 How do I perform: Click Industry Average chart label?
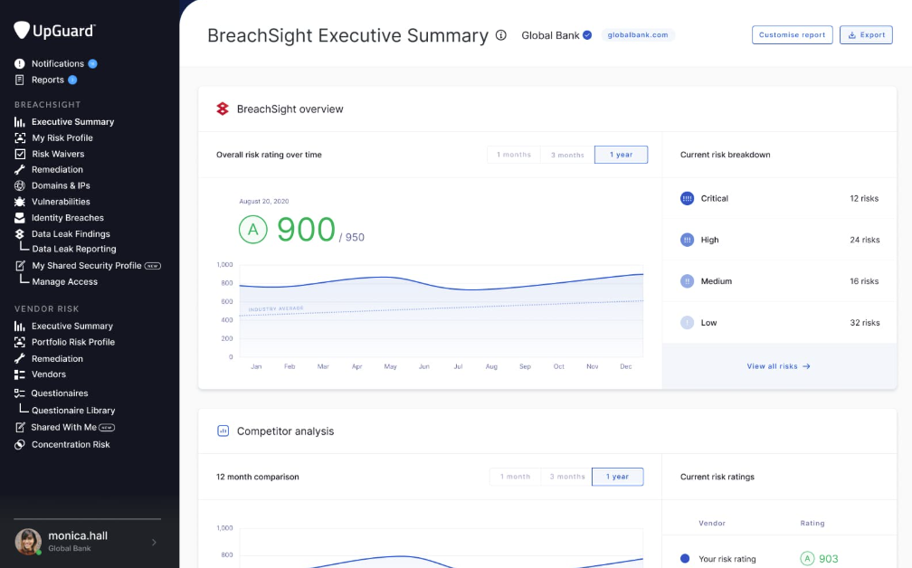coord(276,308)
